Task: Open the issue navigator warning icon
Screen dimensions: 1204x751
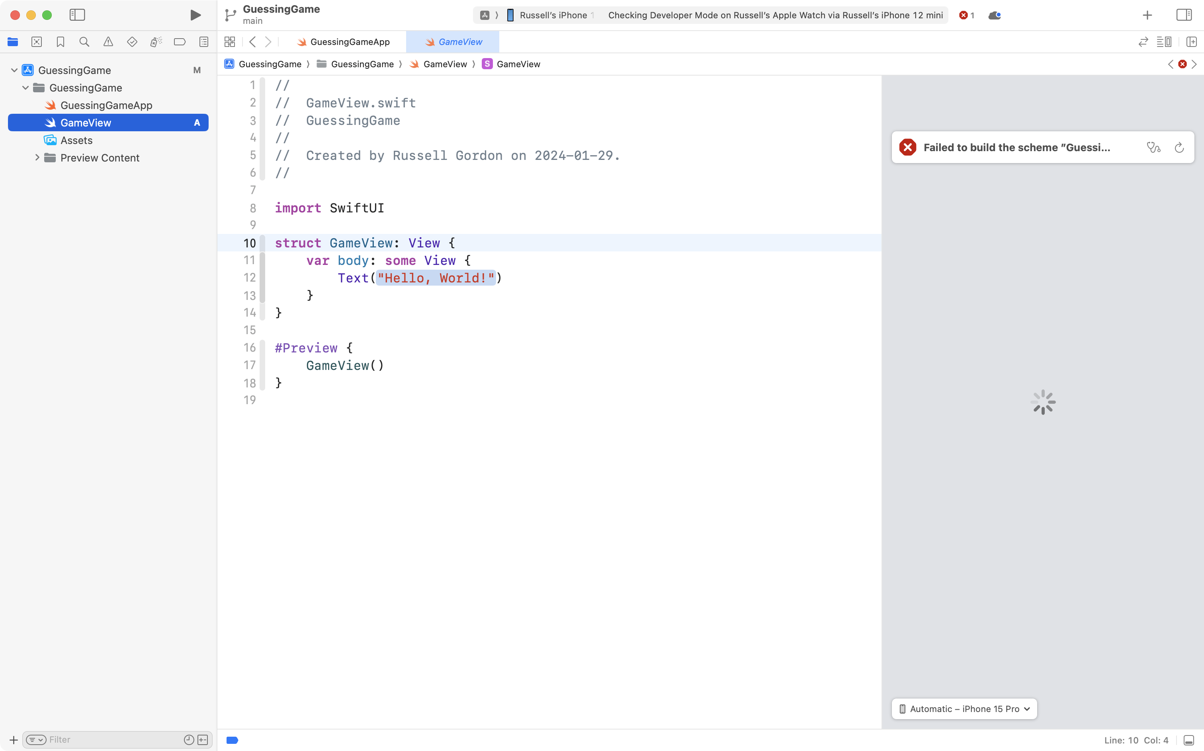Action: (x=108, y=42)
